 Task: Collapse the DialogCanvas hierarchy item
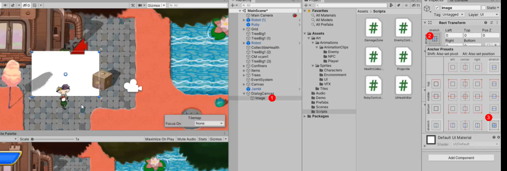coord(244,94)
